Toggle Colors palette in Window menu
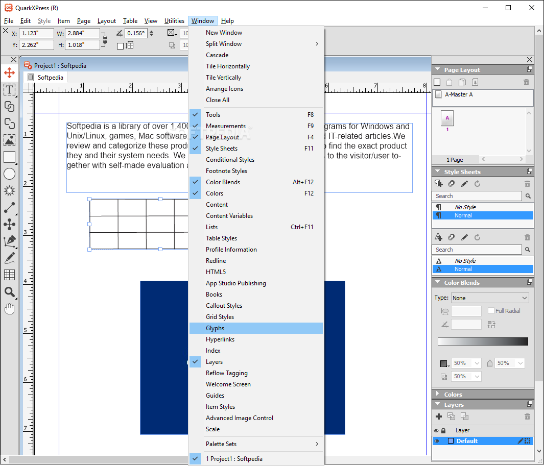Viewport: 544px width, 466px height. click(x=256, y=193)
